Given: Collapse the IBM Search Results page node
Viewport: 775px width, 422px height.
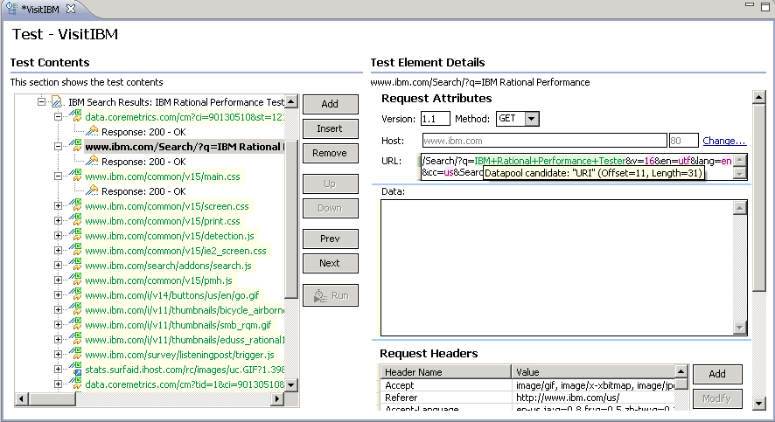Looking at the screenshot, I should 41,101.
